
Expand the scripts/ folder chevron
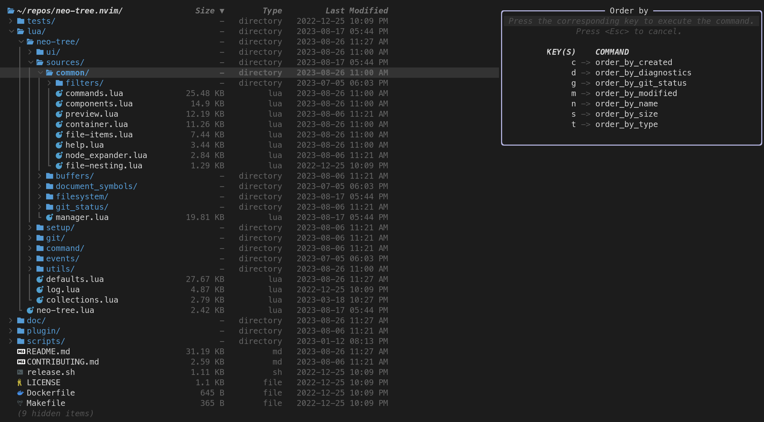pos(11,341)
